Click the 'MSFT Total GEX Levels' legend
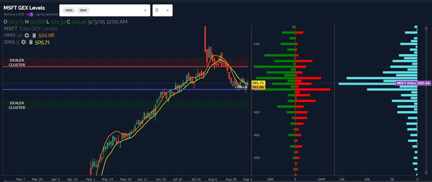432x182 pixels. [x=31, y=29]
